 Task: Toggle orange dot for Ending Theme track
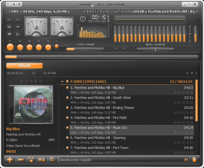click(x=67, y=108)
